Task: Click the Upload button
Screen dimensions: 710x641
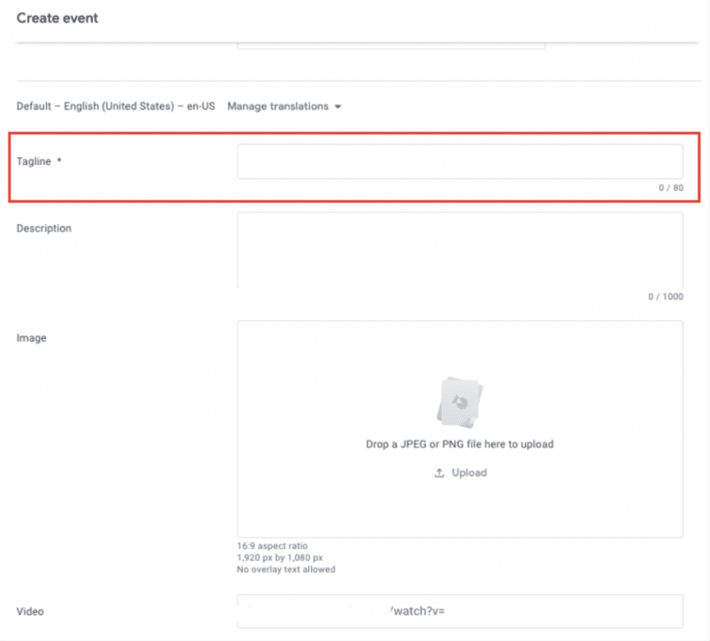Action: [460, 473]
